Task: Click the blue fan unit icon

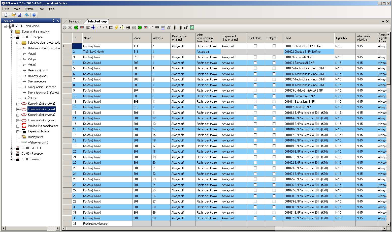Action: [x=93, y=27]
